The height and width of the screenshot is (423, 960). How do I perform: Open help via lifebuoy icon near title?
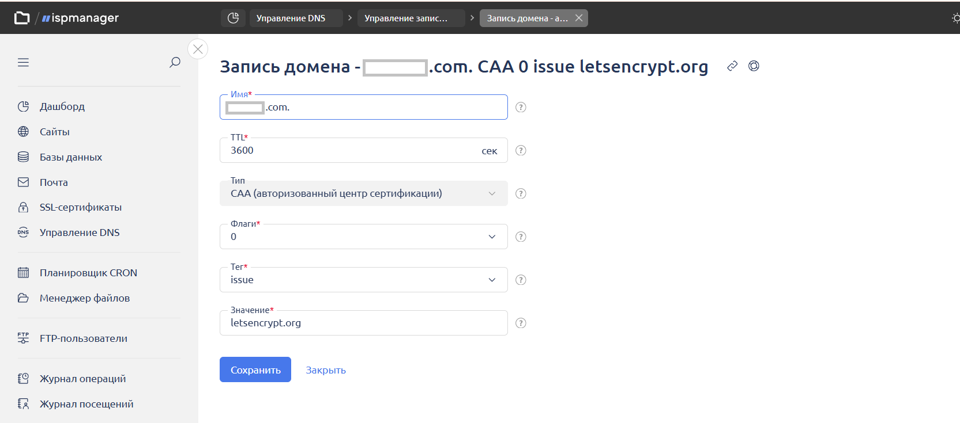754,66
